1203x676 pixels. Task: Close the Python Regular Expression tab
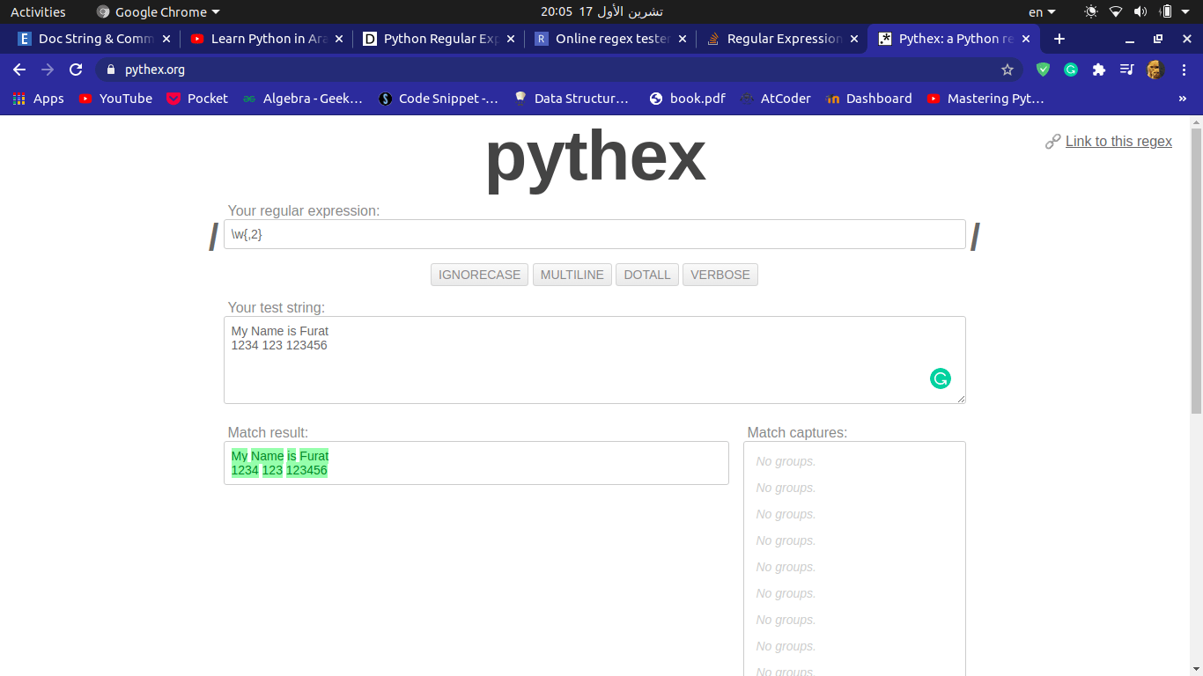[511, 39]
